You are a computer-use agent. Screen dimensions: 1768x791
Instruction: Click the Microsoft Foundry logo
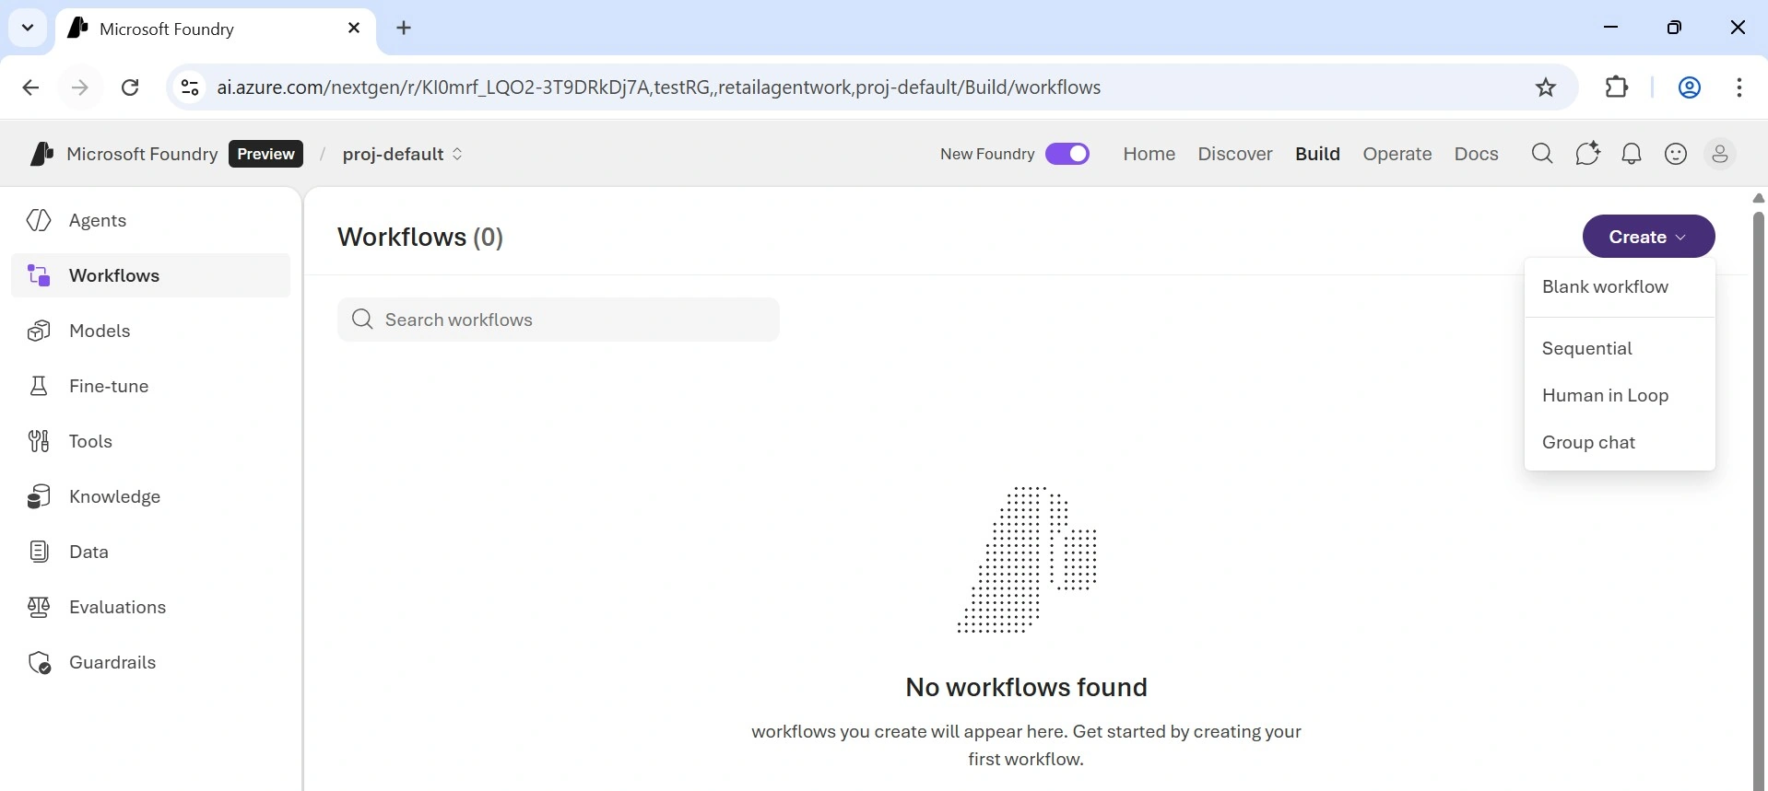41,154
